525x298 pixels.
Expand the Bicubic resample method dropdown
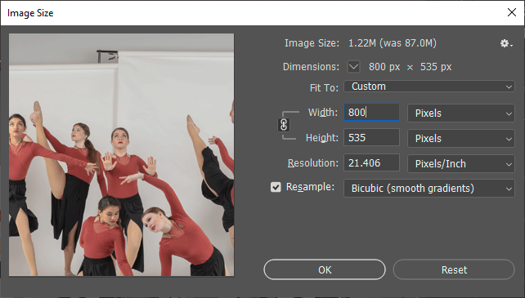coord(429,189)
